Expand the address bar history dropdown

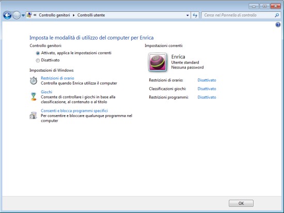tap(187, 15)
